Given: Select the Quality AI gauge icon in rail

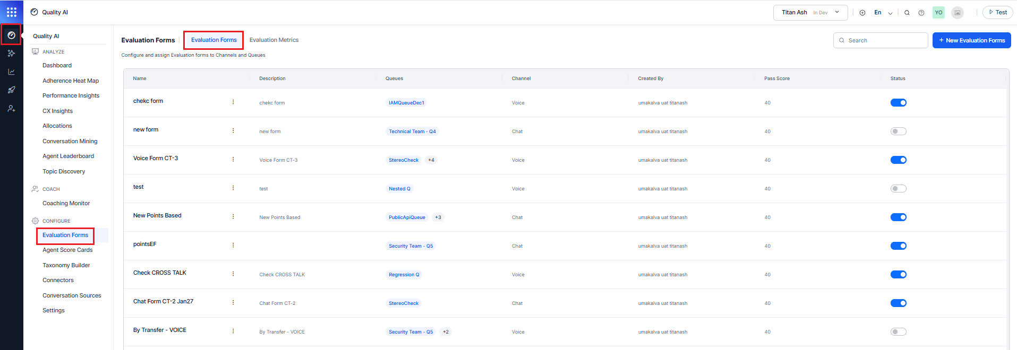Looking at the screenshot, I should pos(11,35).
